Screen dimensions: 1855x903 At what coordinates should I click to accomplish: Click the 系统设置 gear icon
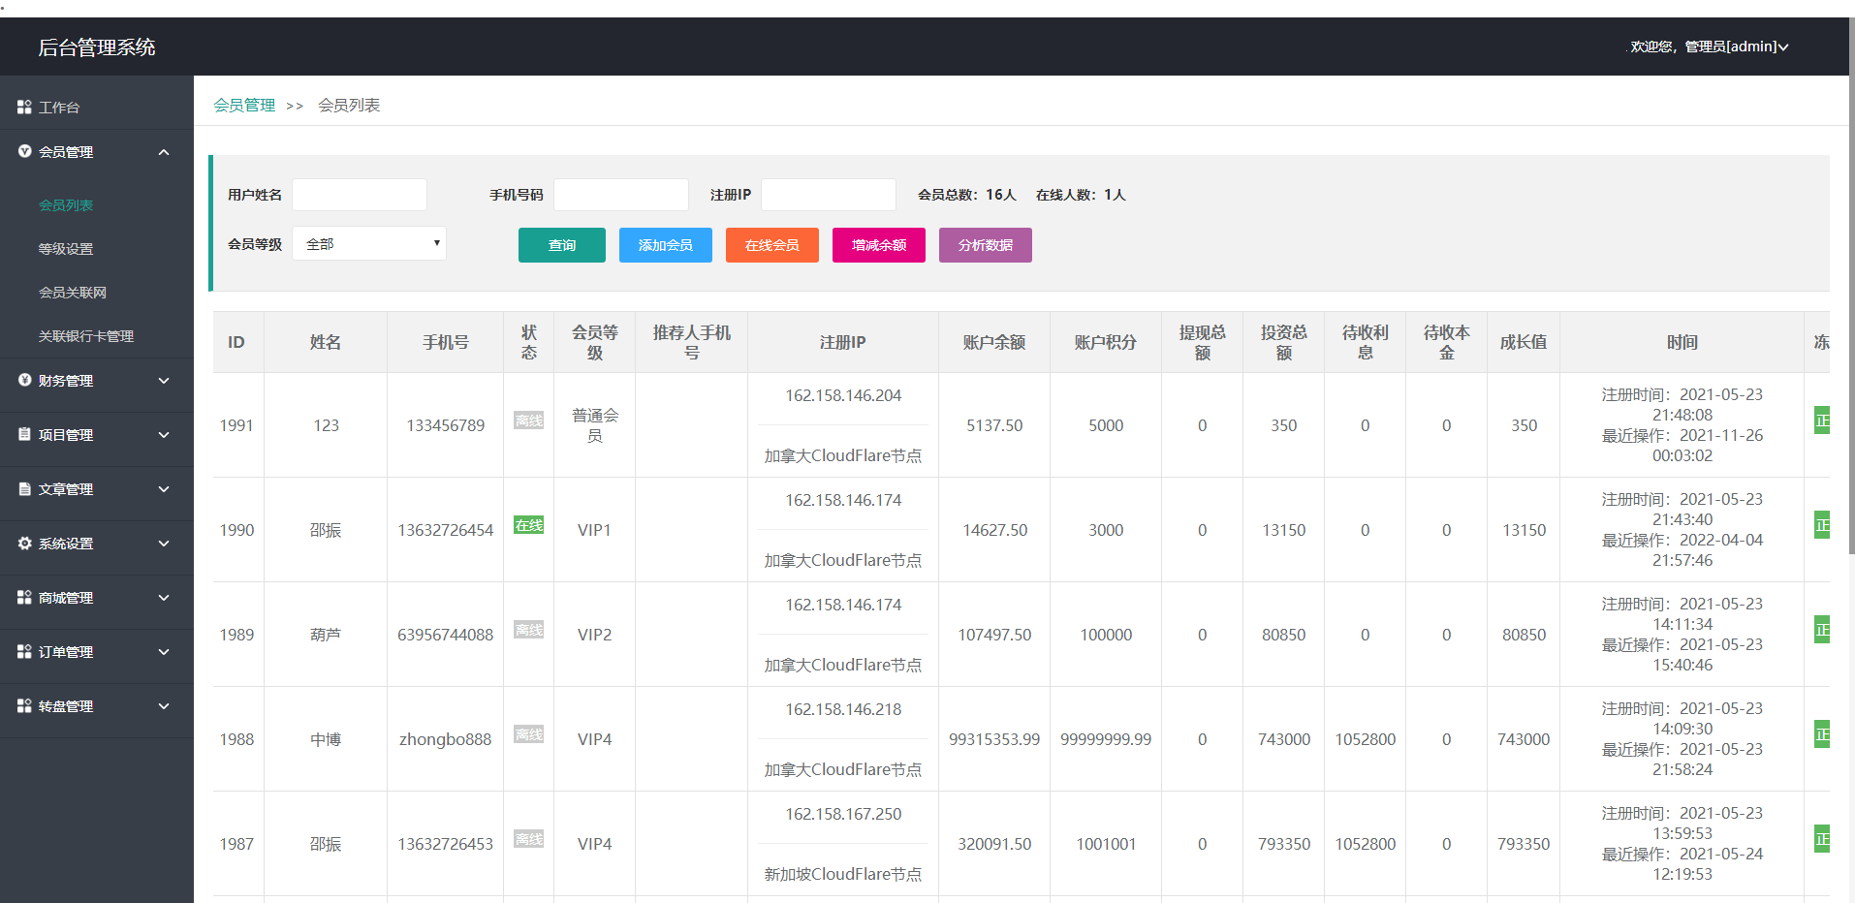pyautogui.click(x=24, y=543)
